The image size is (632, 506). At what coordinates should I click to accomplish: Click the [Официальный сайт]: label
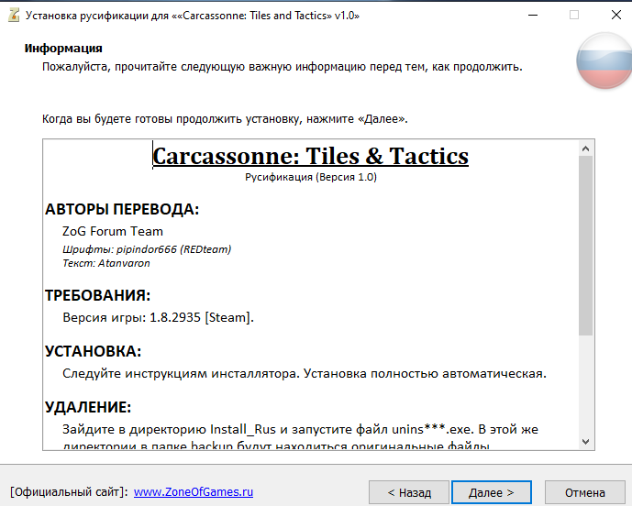coord(69,492)
